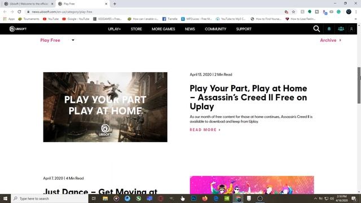Open the NEWS menu item
Image resolution: width=361 pixels, height=203 pixels.
pos(190,29)
